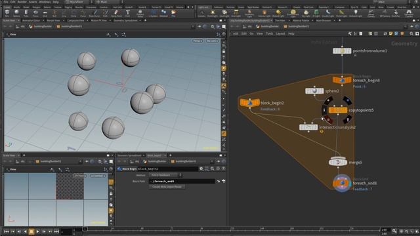Viewport: 420px width, 236px height.
Task: Open the Persp camera dropdown in viewport
Action: [x=198, y=41]
